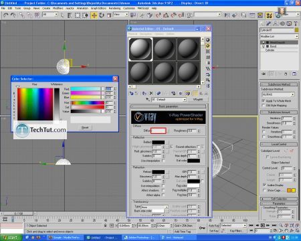Viewport: 301px width, 241px height.
Task: Open the Rendering menu
Action: [114, 8]
